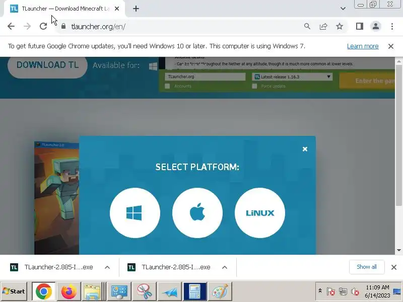Select the Linux platform circle
The image size is (403, 302).
click(260, 212)
